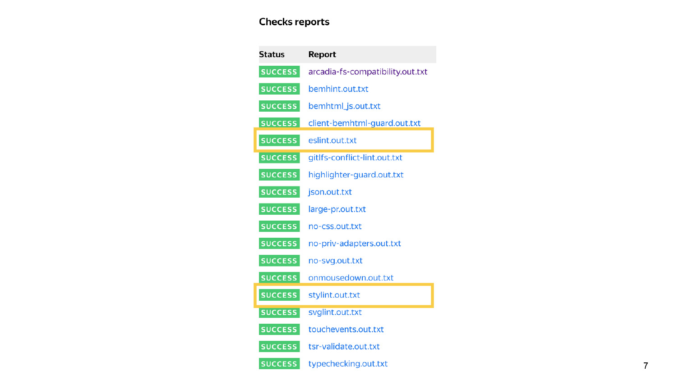The height and width of the screenshot is (389, 693).
Task: Click large-pr.out.txt link
Action: [x=337, y=209]
